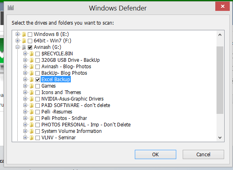Tick the $RECYCLE.BIN checkbox
This screenshot has width=233, height=170.
(x=37, y=54)
